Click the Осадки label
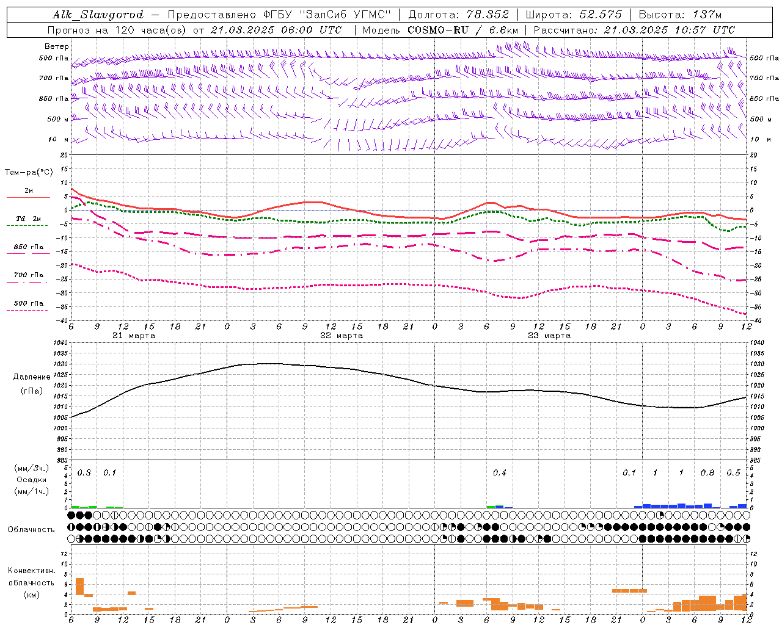 click(x=32, y=480)
